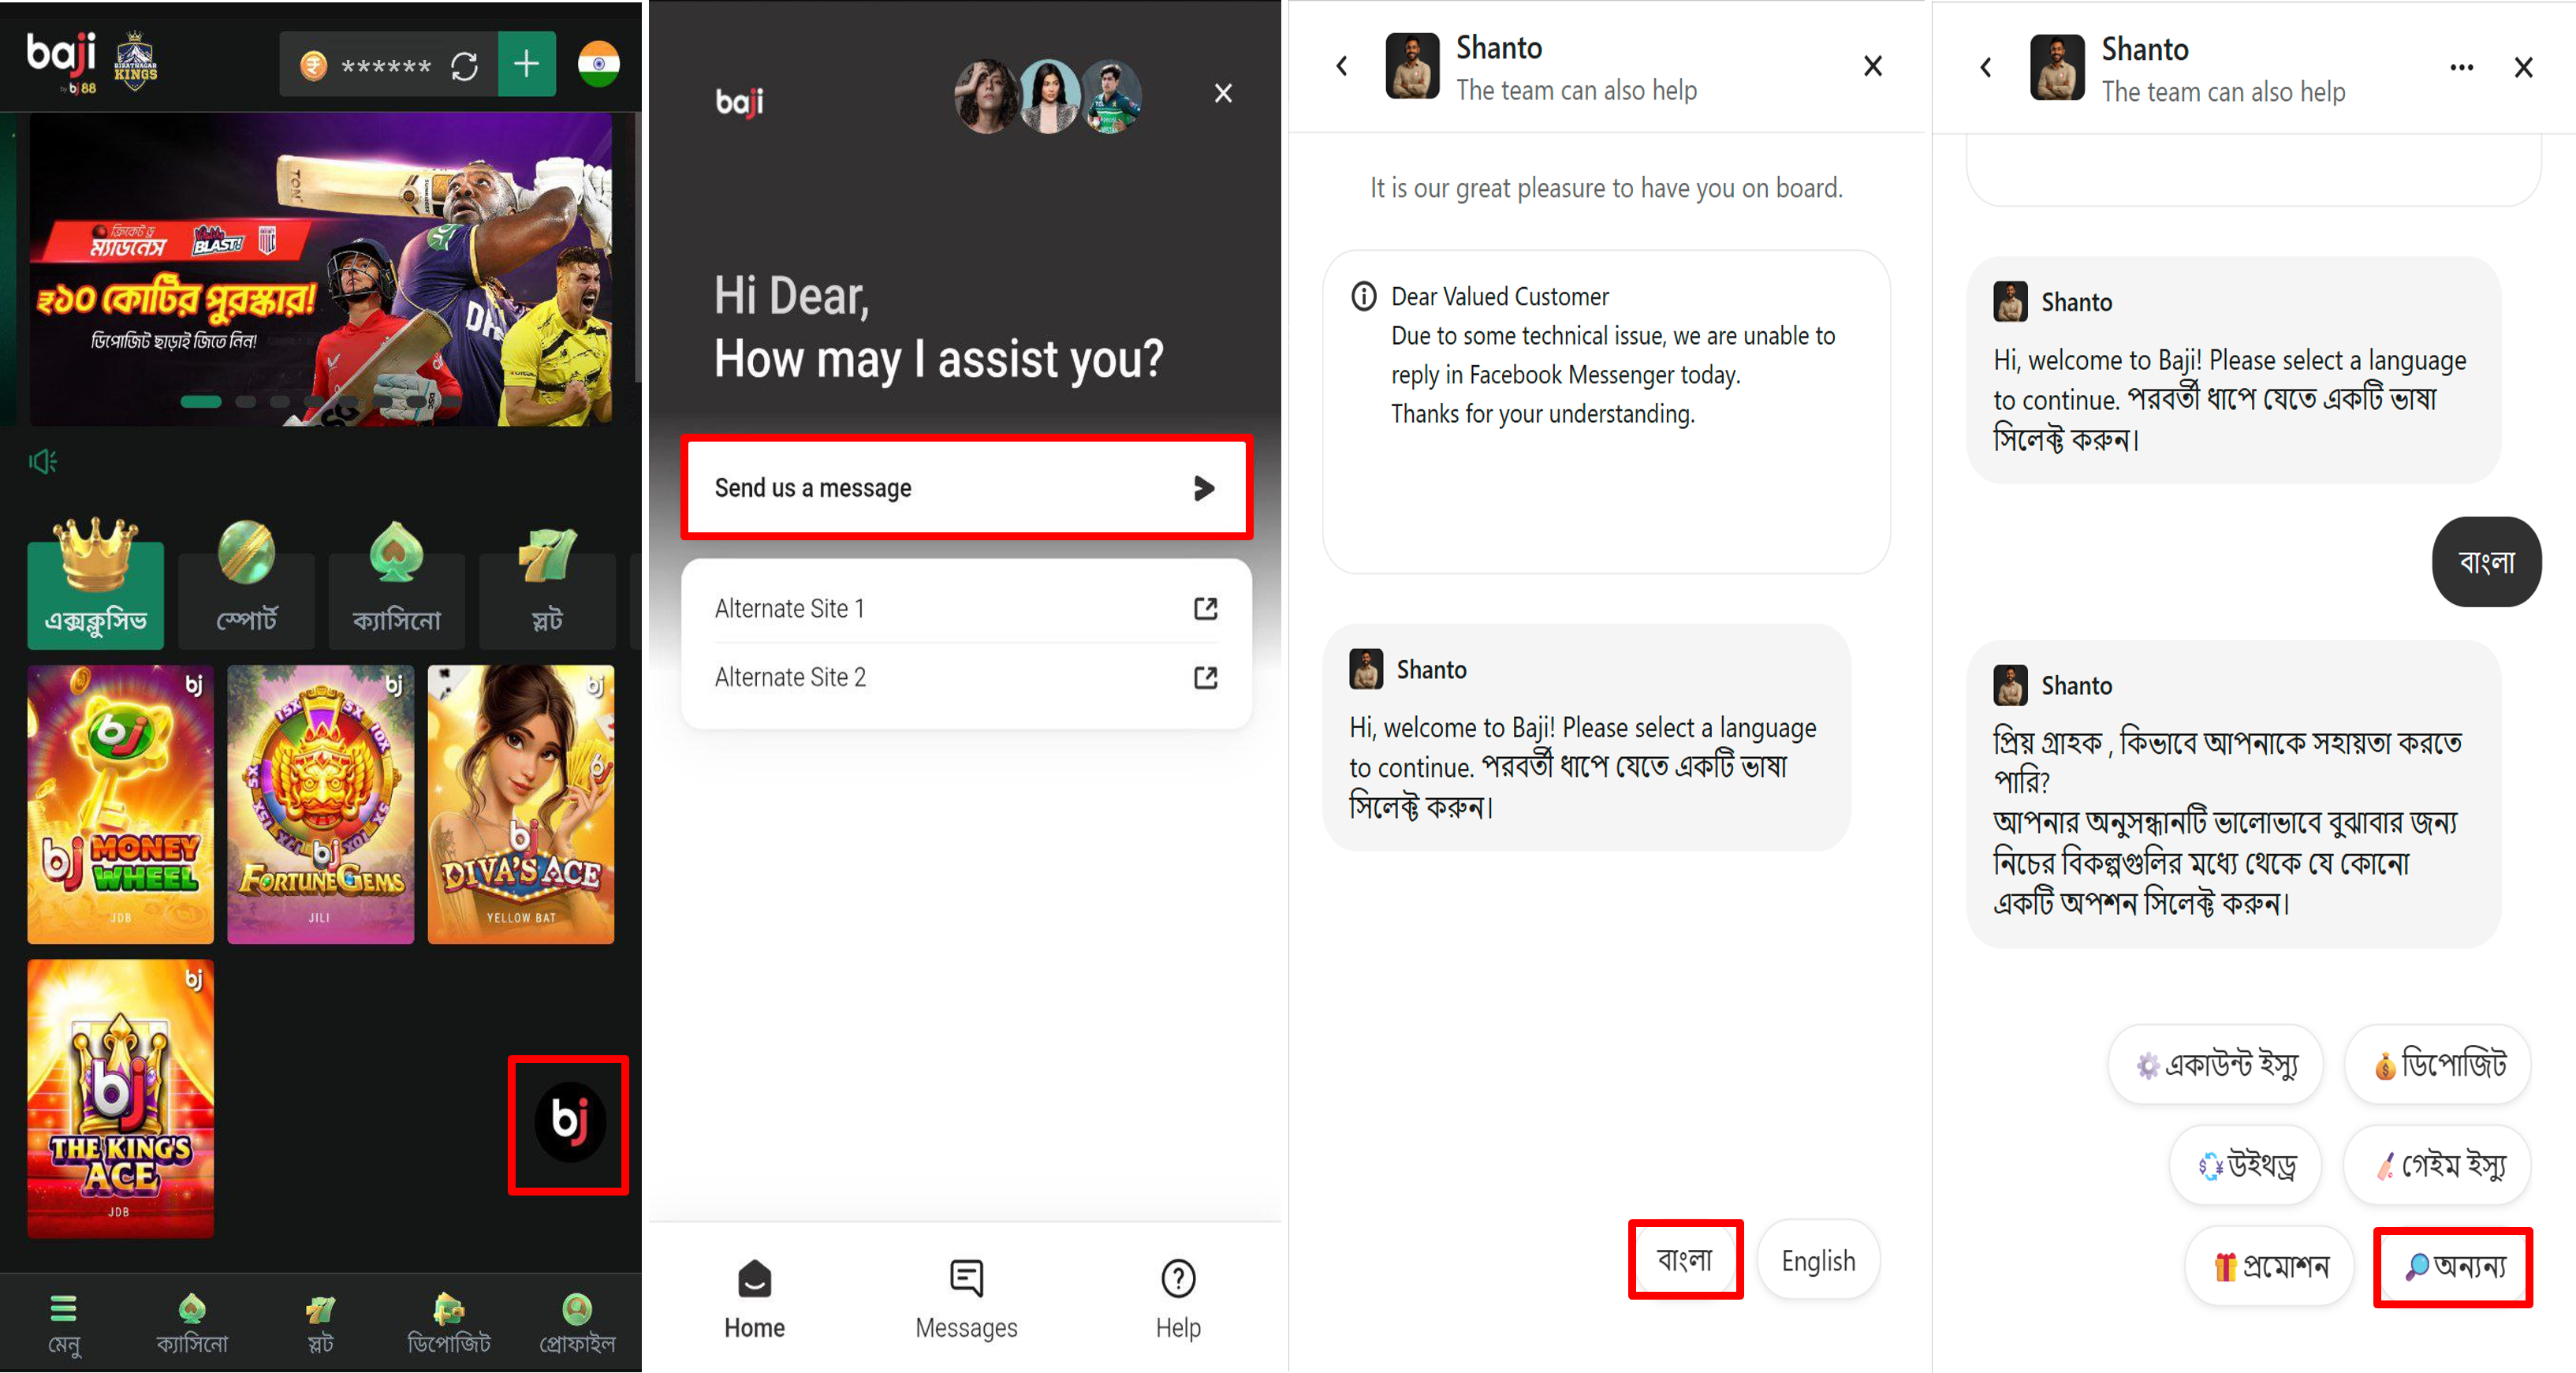Image resolution: width=2576 pixels, height=1373 pixels.
Task: Switch to the Messages tab
Action: pos(966,1298)
